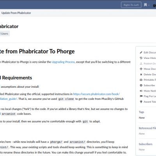Click the Right-To-Left button

131,5
